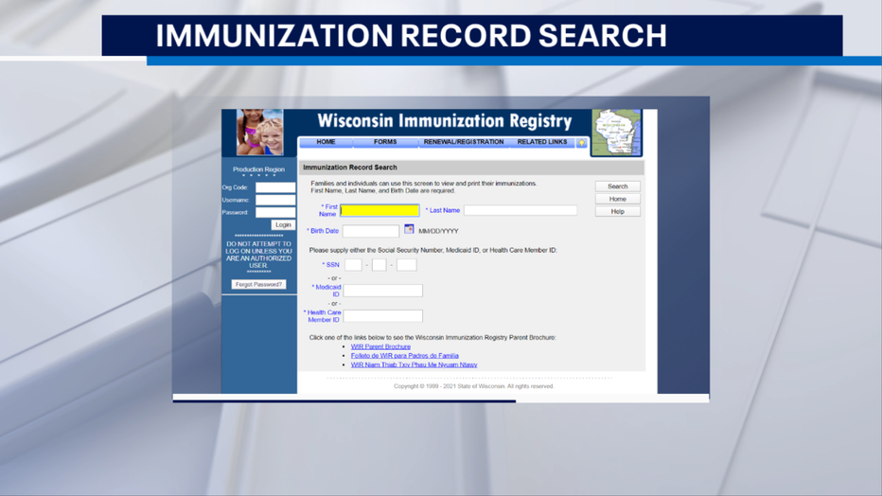Click the Login button
The height and width of the screenshot is (496, 882).
click(x=283, y=225)
